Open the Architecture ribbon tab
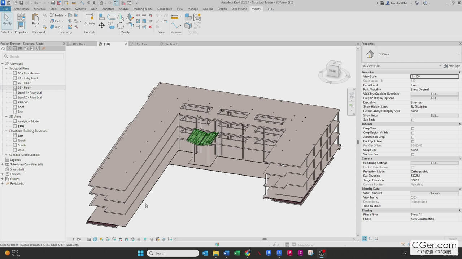Screen dimensions: 462x259 coord(21,9)
